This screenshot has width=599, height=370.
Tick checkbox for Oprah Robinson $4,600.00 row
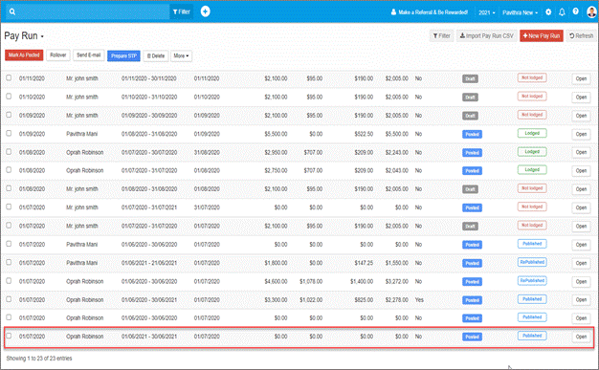pyautogui.click(x=9, y=280)
